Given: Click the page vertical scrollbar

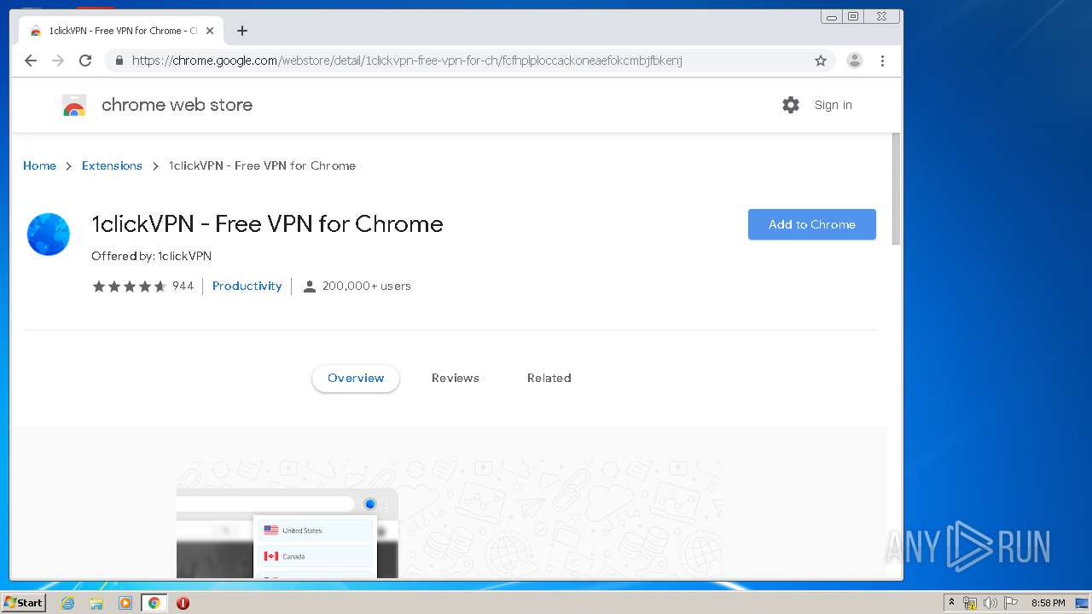Looking at the screenshot, I should [897, 189].
